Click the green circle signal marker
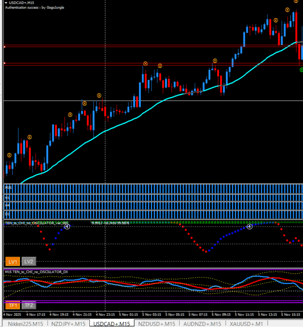This screenshot has height=327, width=303. pyautogui.click(x=301, y=70)
